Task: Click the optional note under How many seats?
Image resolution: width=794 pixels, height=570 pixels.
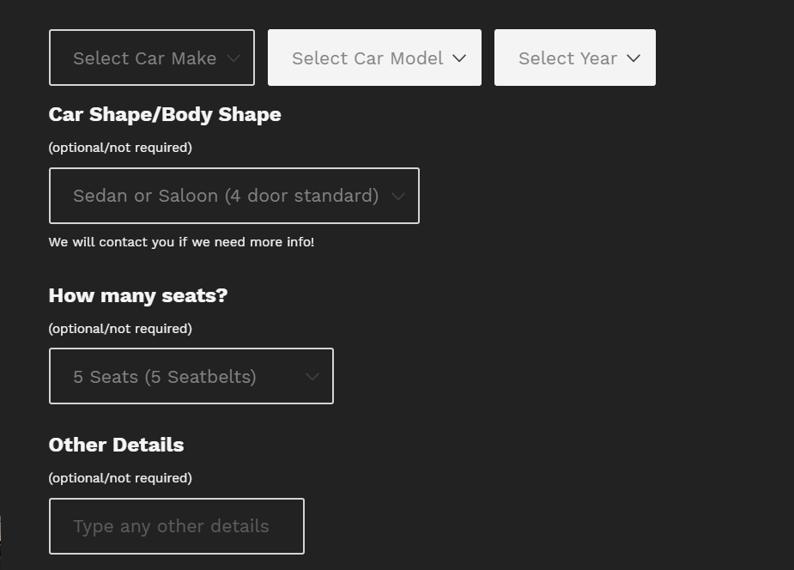Action: (x=120, y=329)
